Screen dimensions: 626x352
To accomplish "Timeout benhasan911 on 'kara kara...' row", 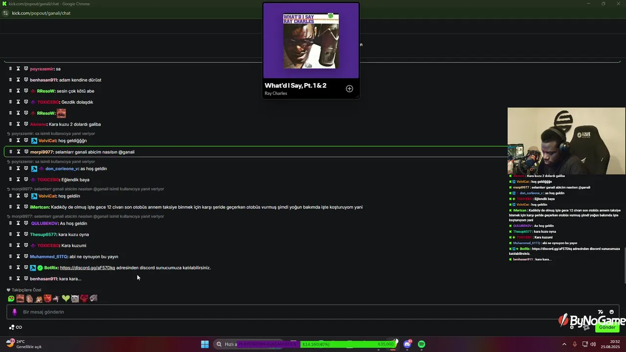I will point(18,279).
